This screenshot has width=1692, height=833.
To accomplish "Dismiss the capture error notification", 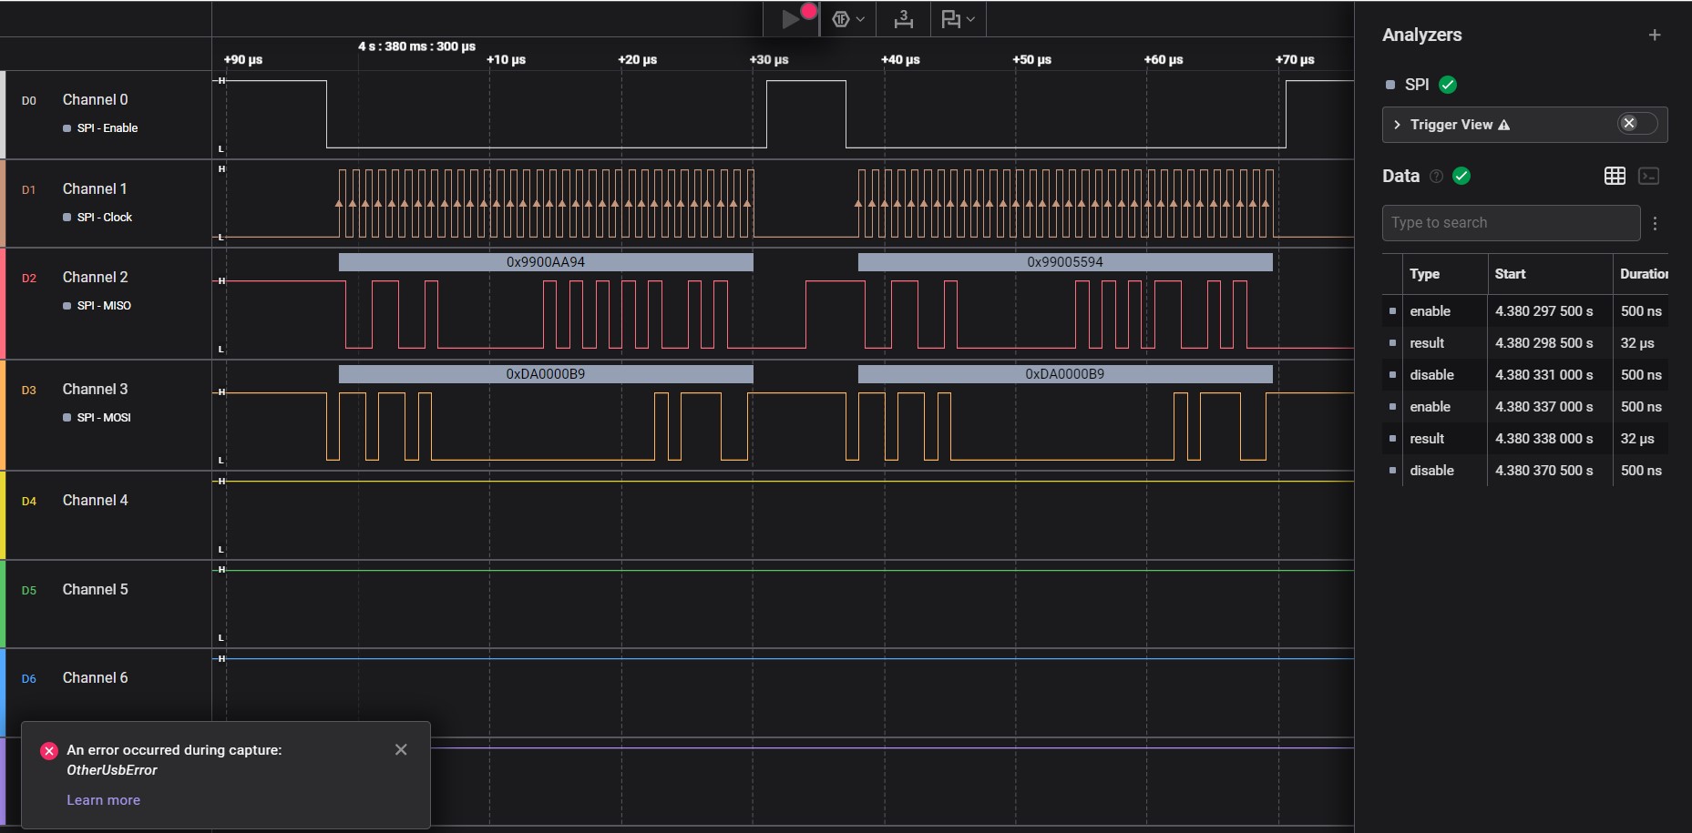I will point(401,749).
